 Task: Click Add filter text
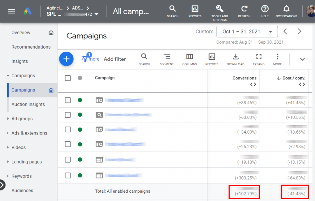tap(115, 59)
